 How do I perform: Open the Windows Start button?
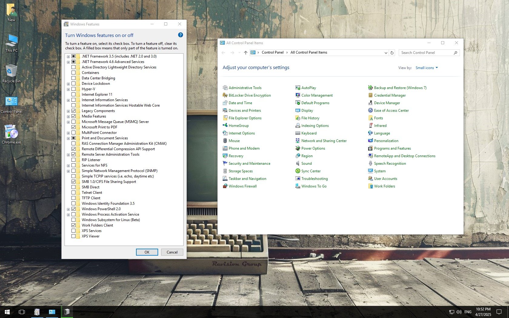click(7, 312)
